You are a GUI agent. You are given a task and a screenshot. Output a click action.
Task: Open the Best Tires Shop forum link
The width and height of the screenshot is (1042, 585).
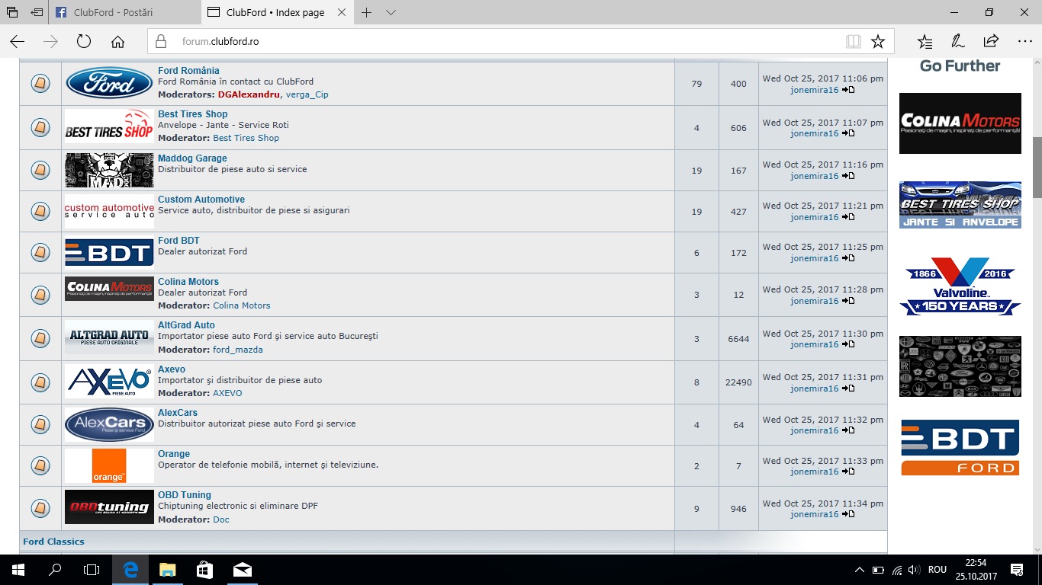click(x=192, y=114)
